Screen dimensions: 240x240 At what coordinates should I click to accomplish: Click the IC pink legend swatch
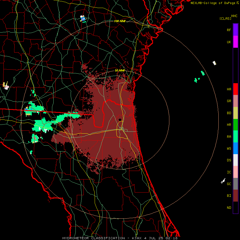pyautogui.click(x=235, y=172)
